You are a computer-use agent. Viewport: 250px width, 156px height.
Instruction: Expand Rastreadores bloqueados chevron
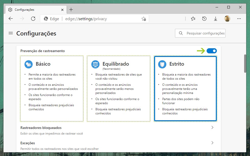click(212, 127)
